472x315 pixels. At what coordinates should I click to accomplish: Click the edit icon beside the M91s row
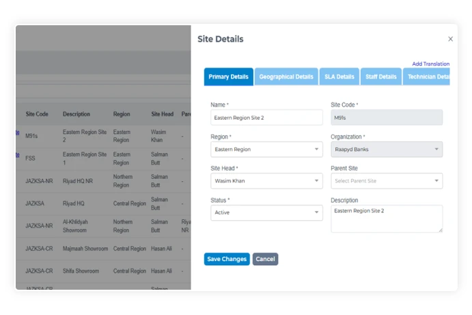(x=17, y=133)
